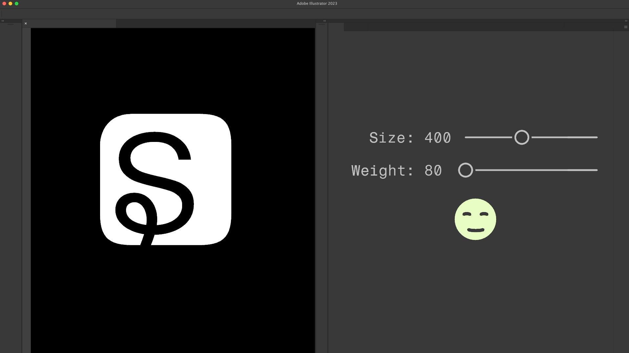The width and height of the screenshot is (629, 353).
Task: Click the Weight slider handle
Action: click(465, 170)
